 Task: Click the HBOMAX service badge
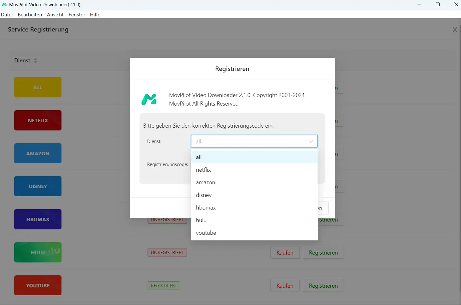pos(38,219)
